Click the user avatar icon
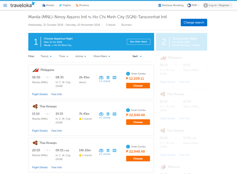237x174 pixels. pos(206,5)
